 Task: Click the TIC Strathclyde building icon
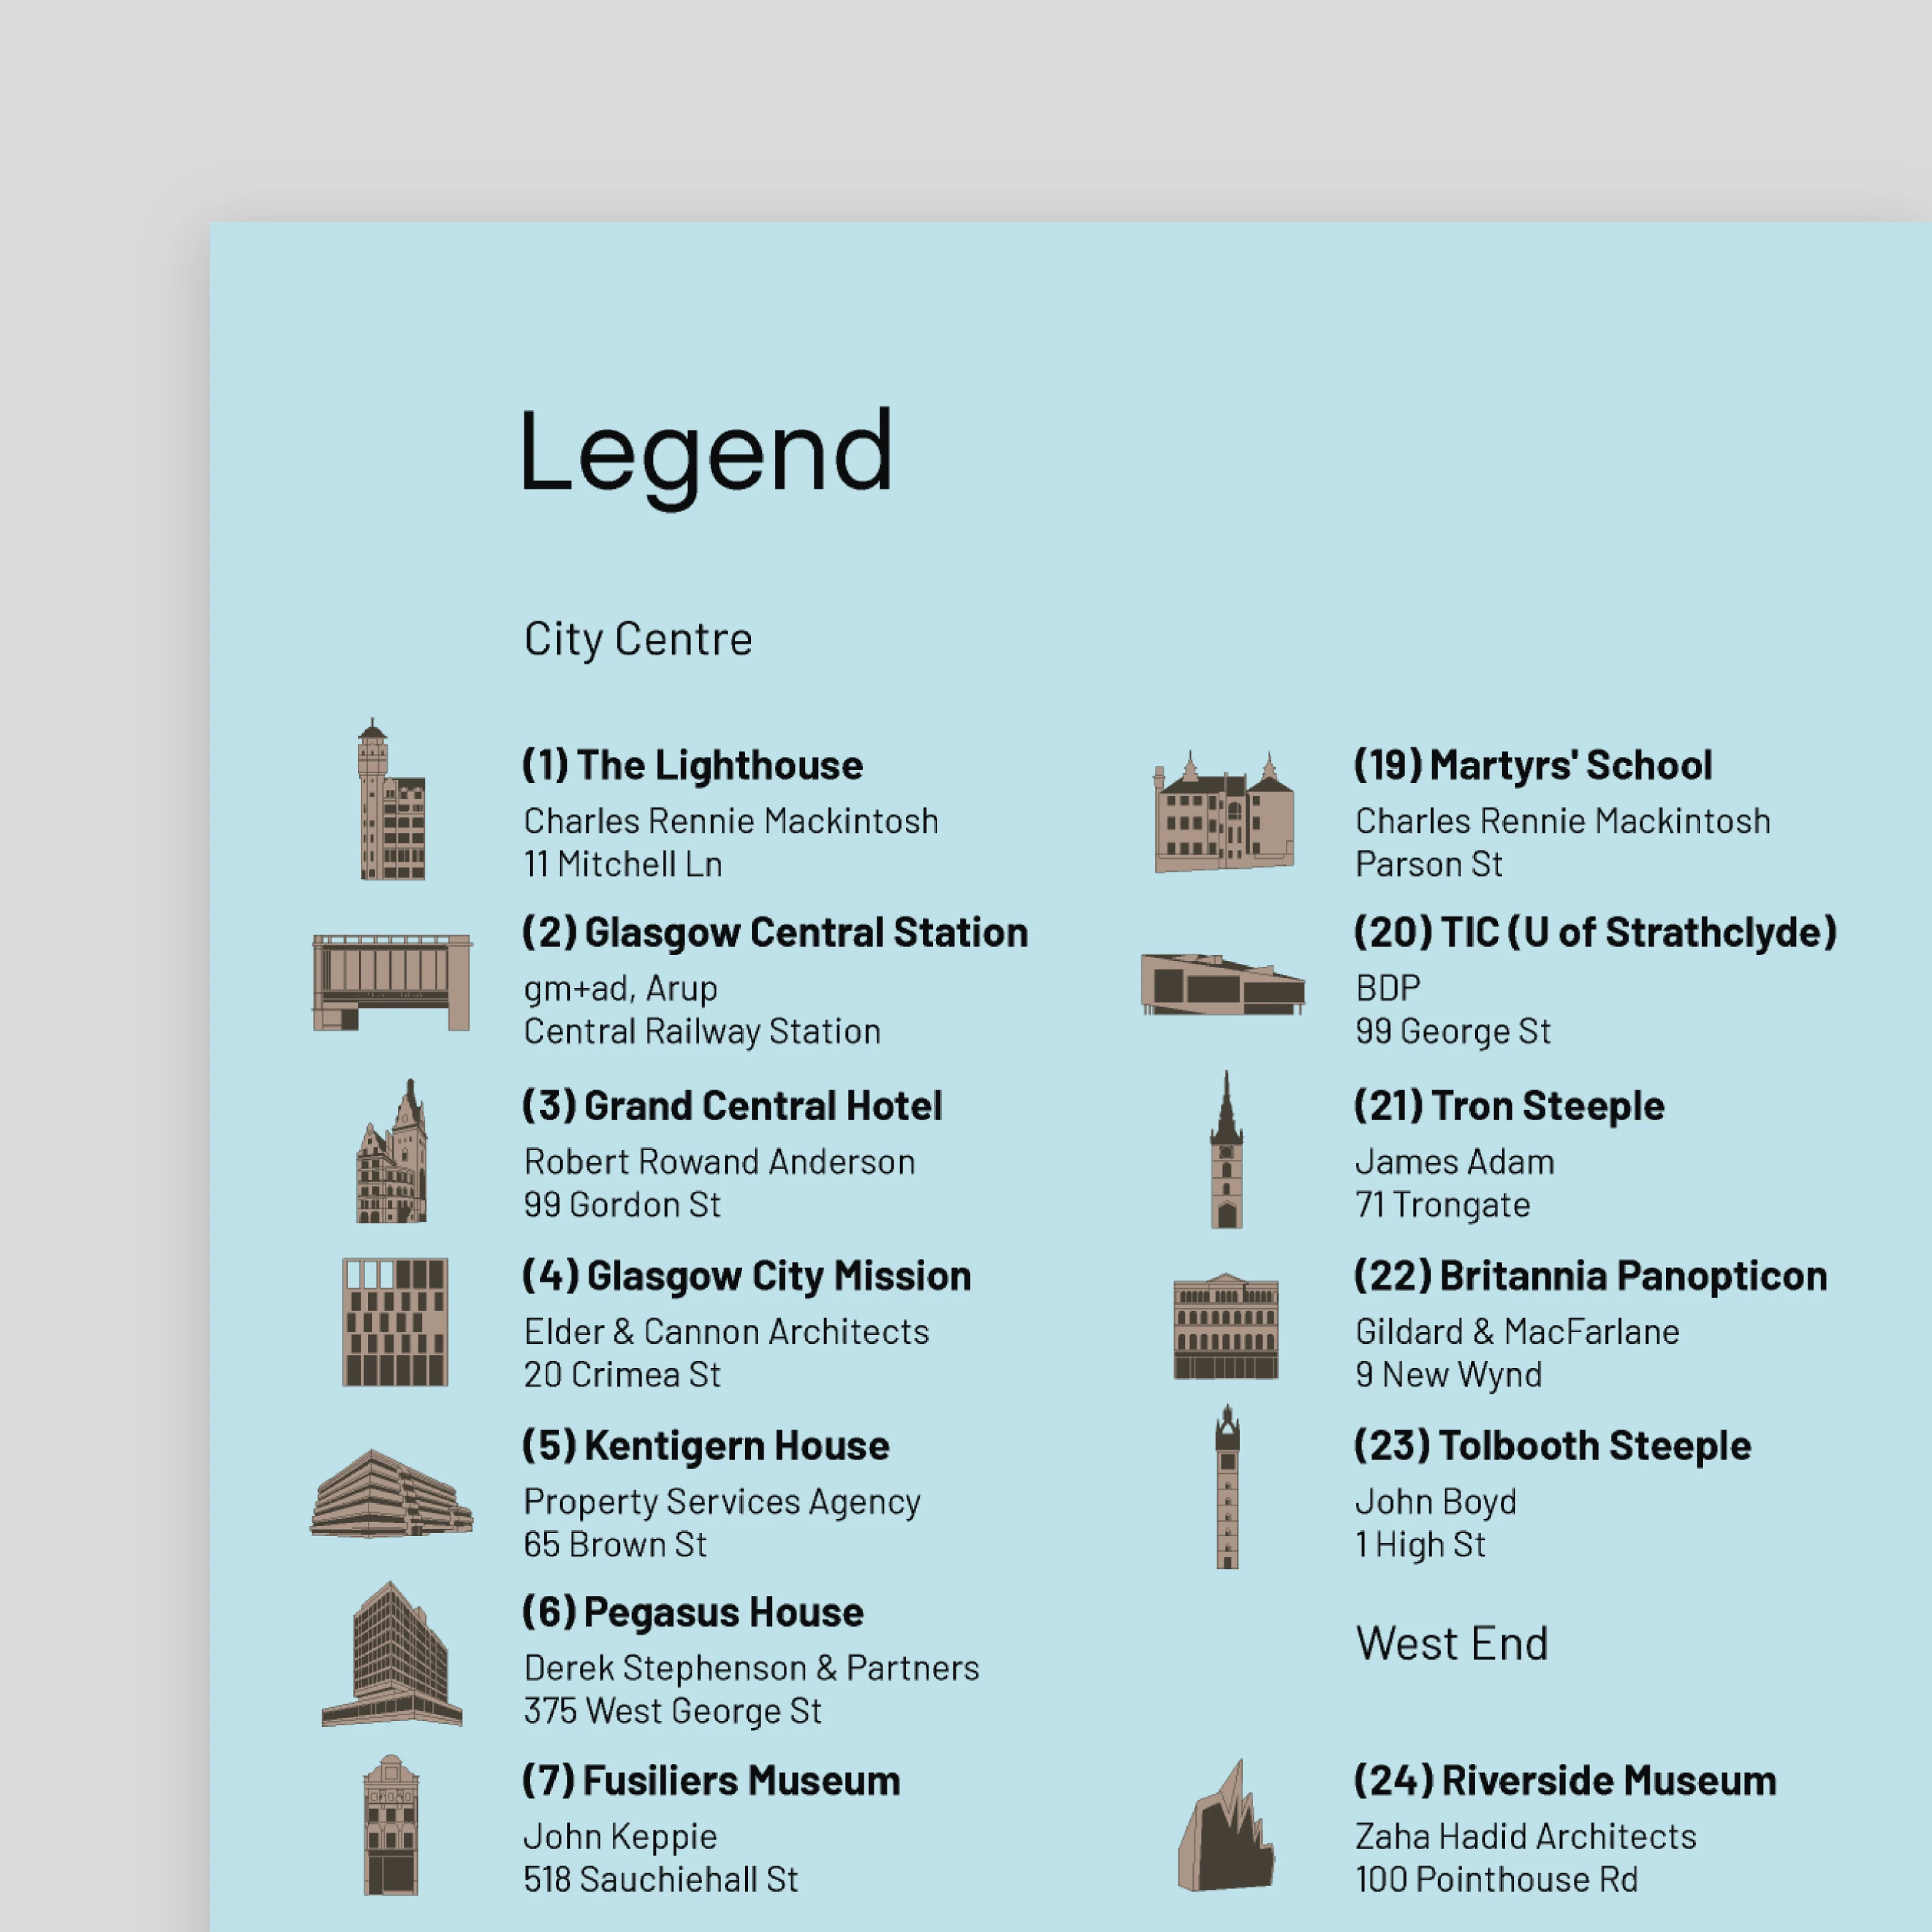point(1223,984)
